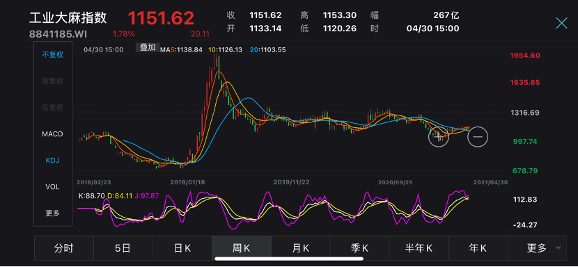Switch indicator to MACD

pyautogui.click(x=52, y=134)
